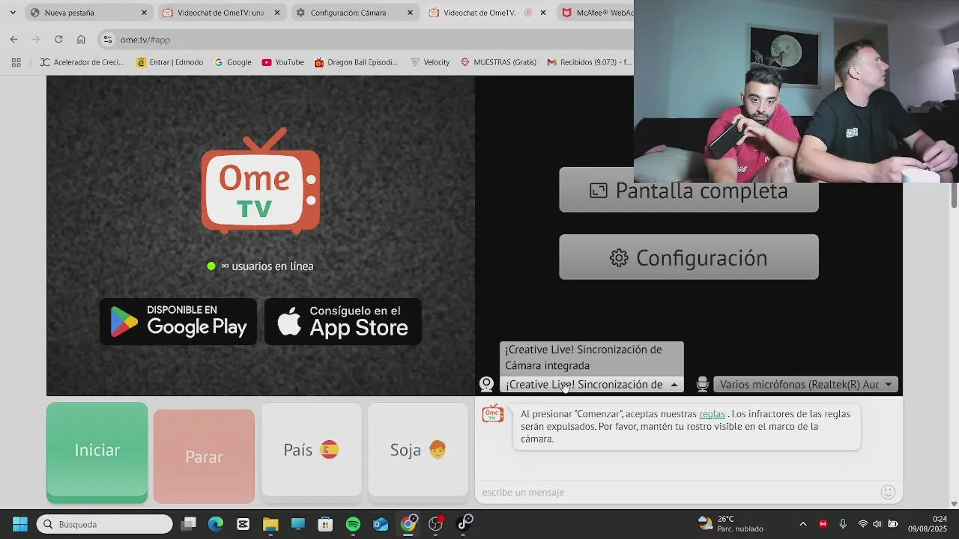The image size is (959, 539).
Task: Expand the camera device dropdown
Action: click(592, 385)
